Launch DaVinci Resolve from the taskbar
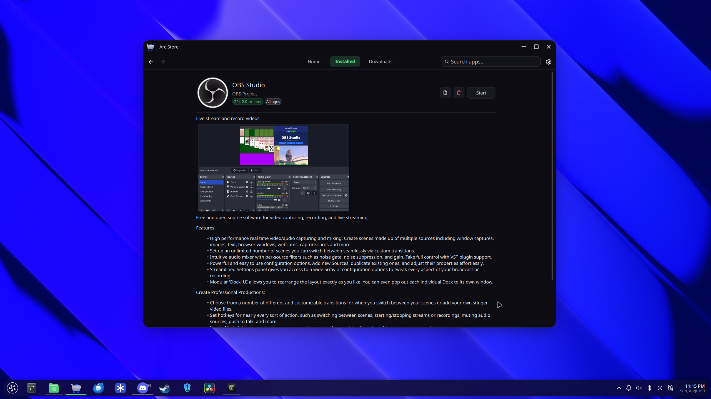711x399 pixels. [x=209, y=388]
